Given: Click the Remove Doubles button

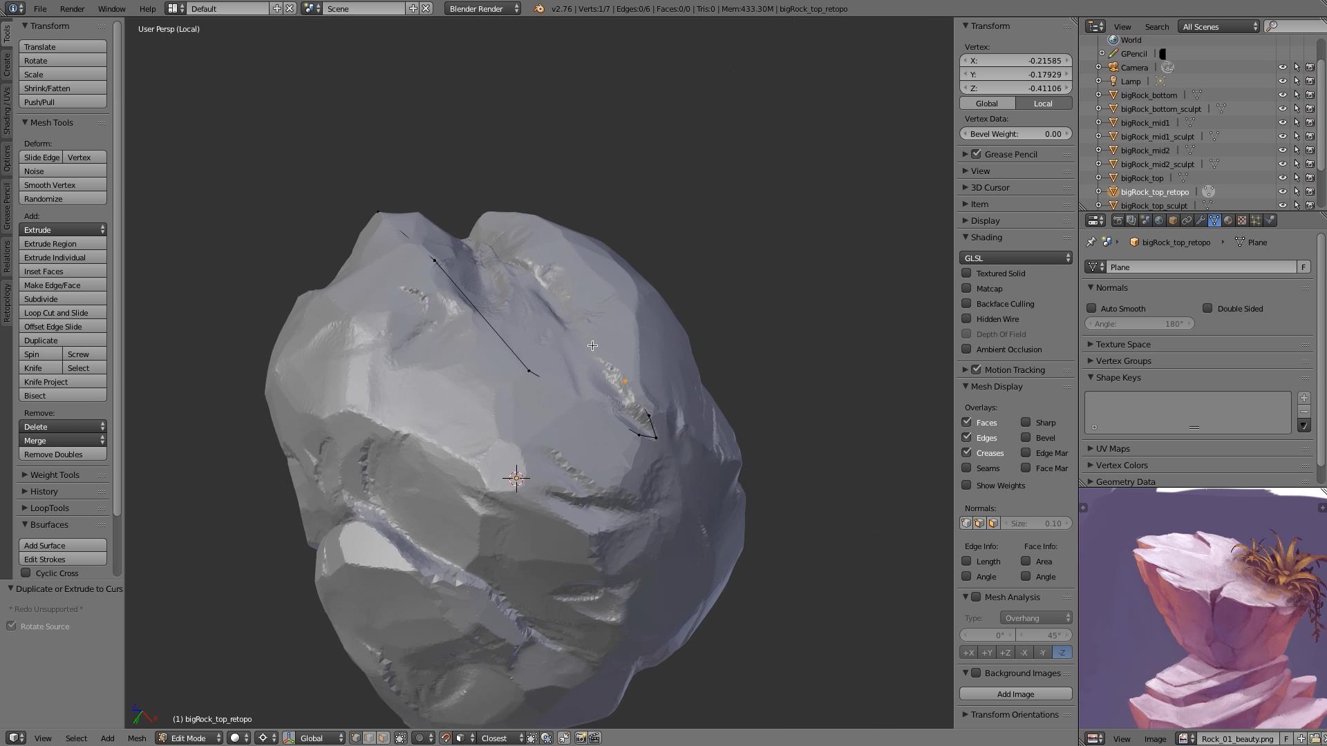Looking at the screenshot, I should [63, 454].
